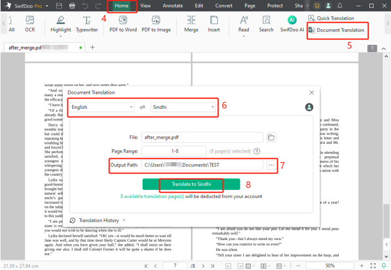Open the Convert ribbon tab

[x=224, y=6]
